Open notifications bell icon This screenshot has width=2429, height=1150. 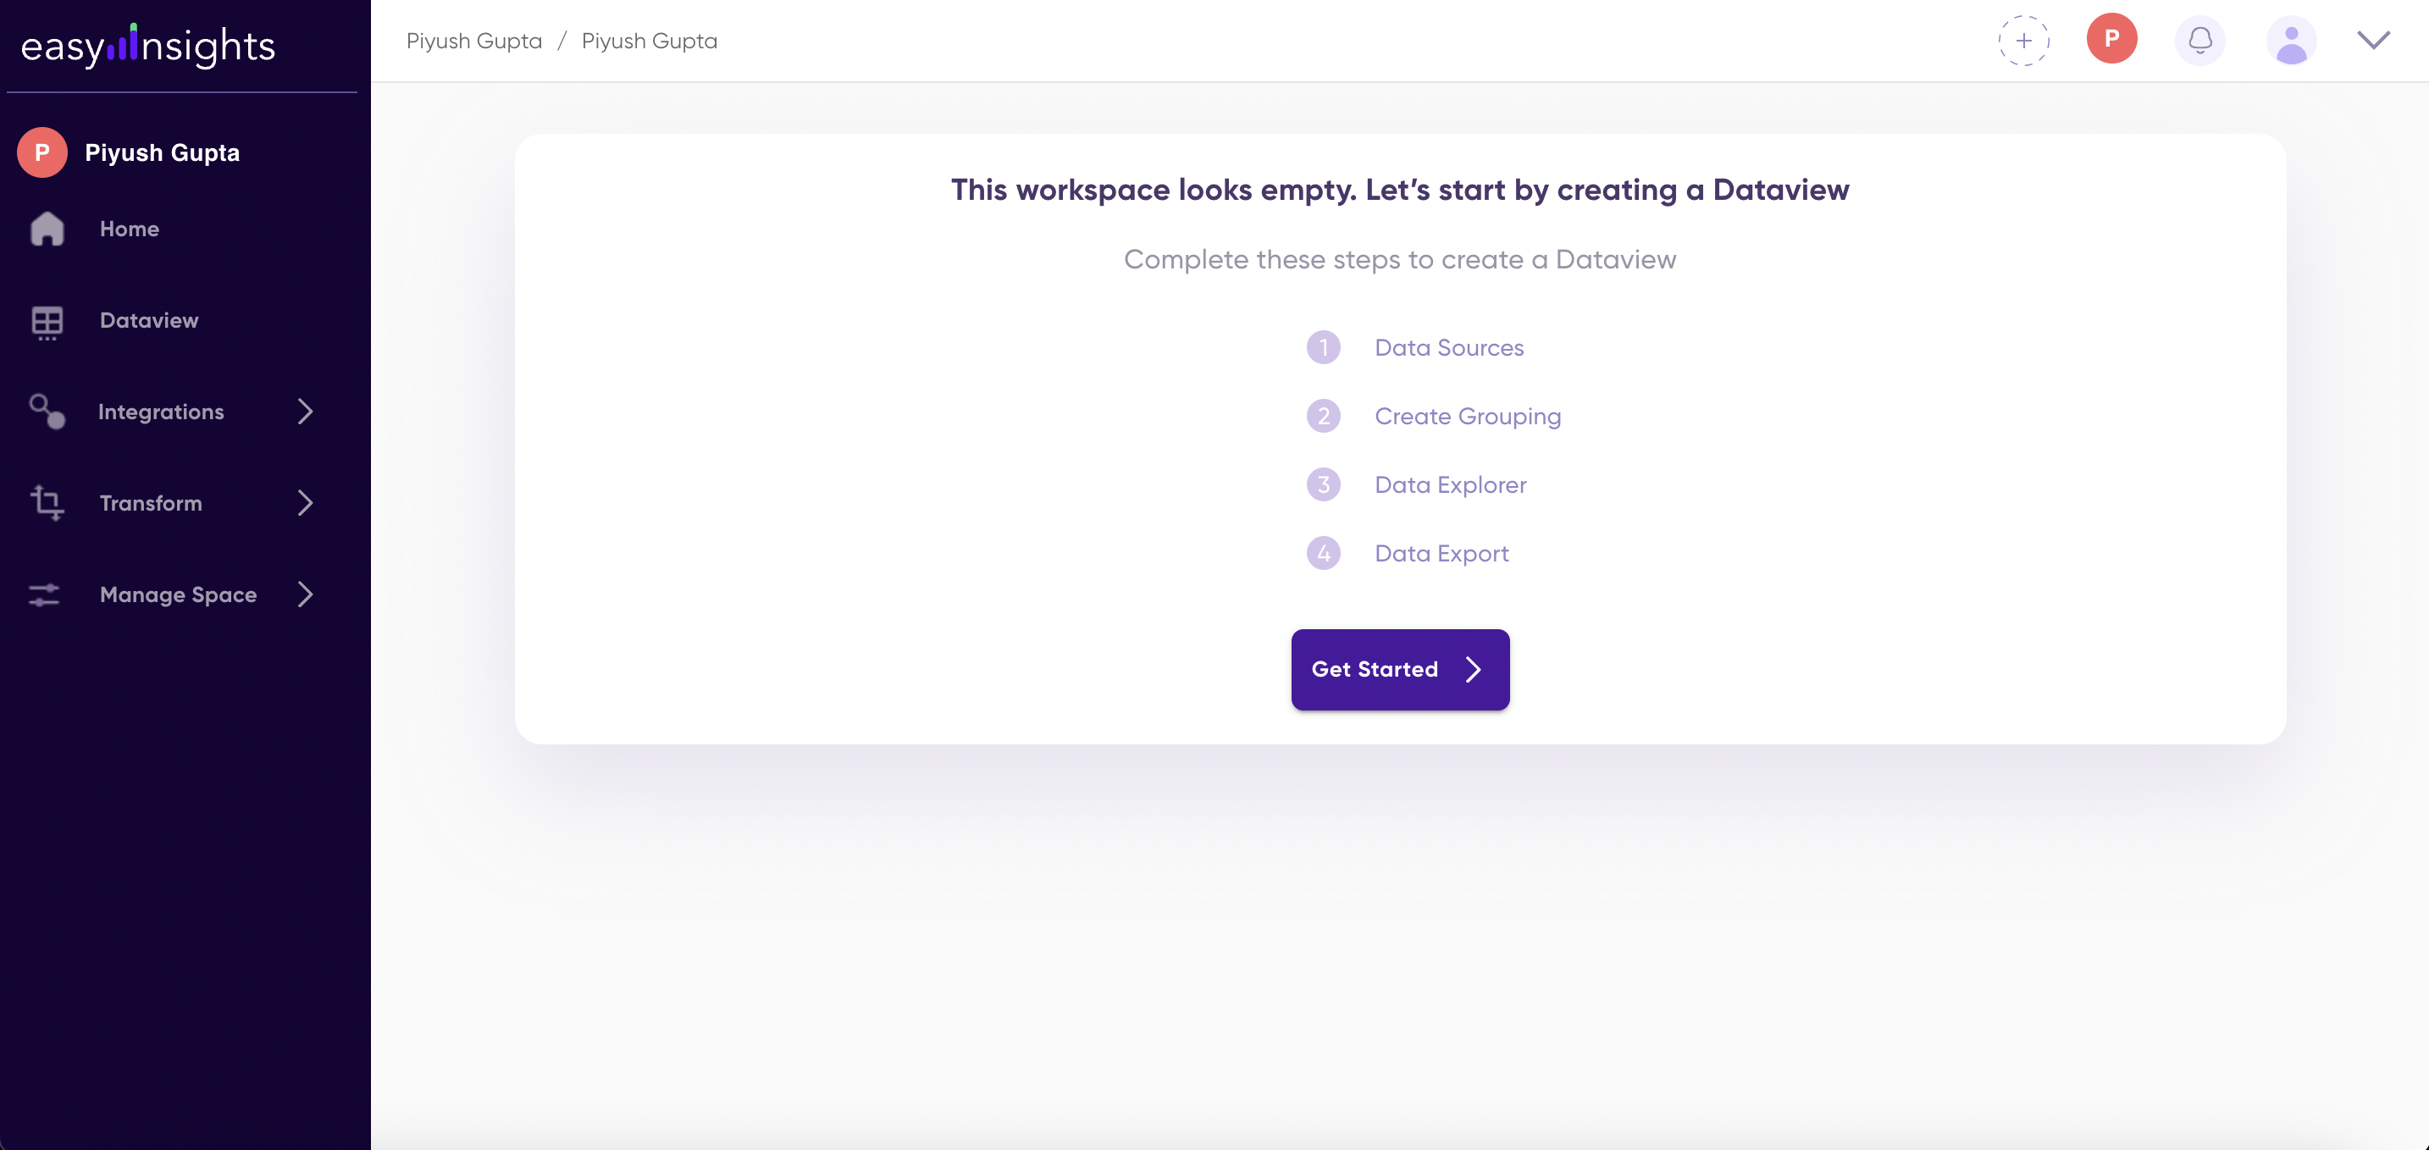pyautogui.click(x=2199, y=41)
